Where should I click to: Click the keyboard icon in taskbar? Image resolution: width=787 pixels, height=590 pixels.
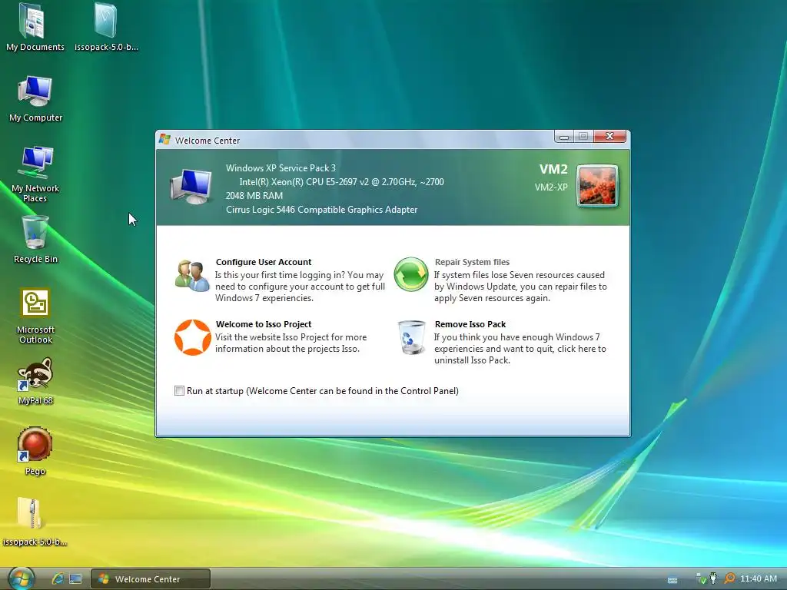click(672, 580)
